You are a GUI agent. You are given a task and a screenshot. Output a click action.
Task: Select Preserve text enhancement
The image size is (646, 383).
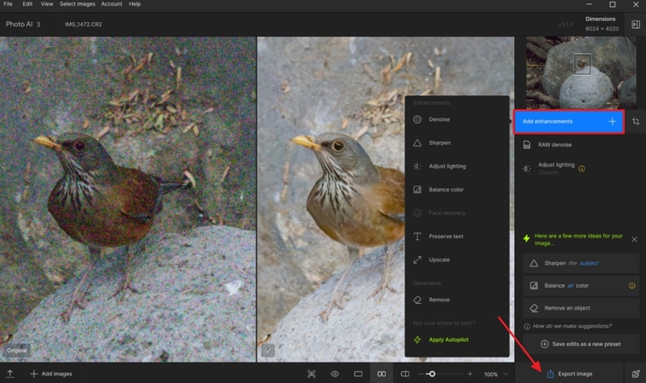click(457, 236)
